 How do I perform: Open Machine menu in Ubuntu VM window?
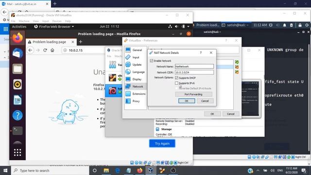point(24,21)
